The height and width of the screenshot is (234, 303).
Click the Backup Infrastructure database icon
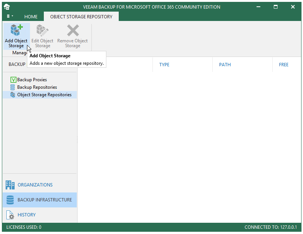click(10, 200)
